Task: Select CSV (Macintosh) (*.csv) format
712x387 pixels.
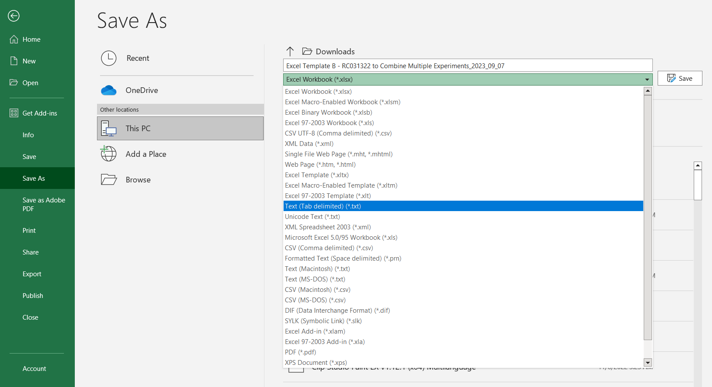Action: click(x=463, y=290)
